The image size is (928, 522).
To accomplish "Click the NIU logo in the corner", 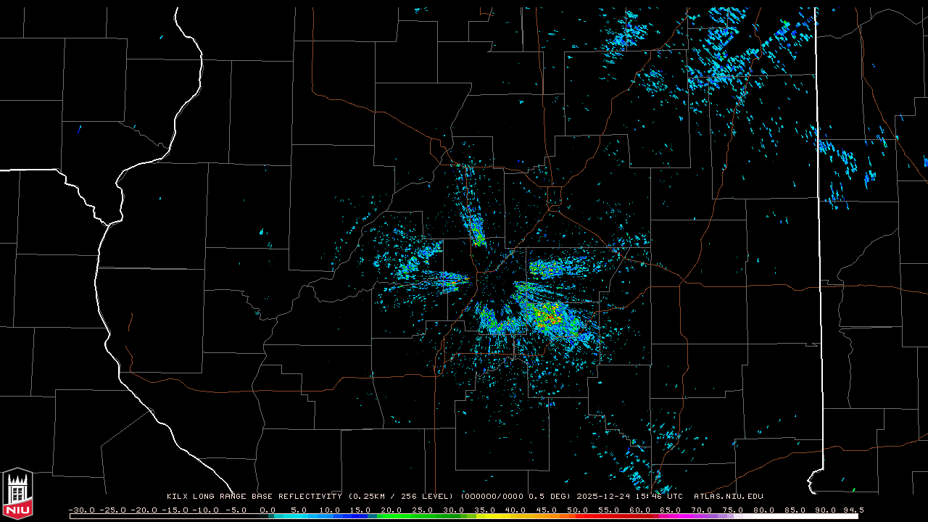I will coord(17,493).
